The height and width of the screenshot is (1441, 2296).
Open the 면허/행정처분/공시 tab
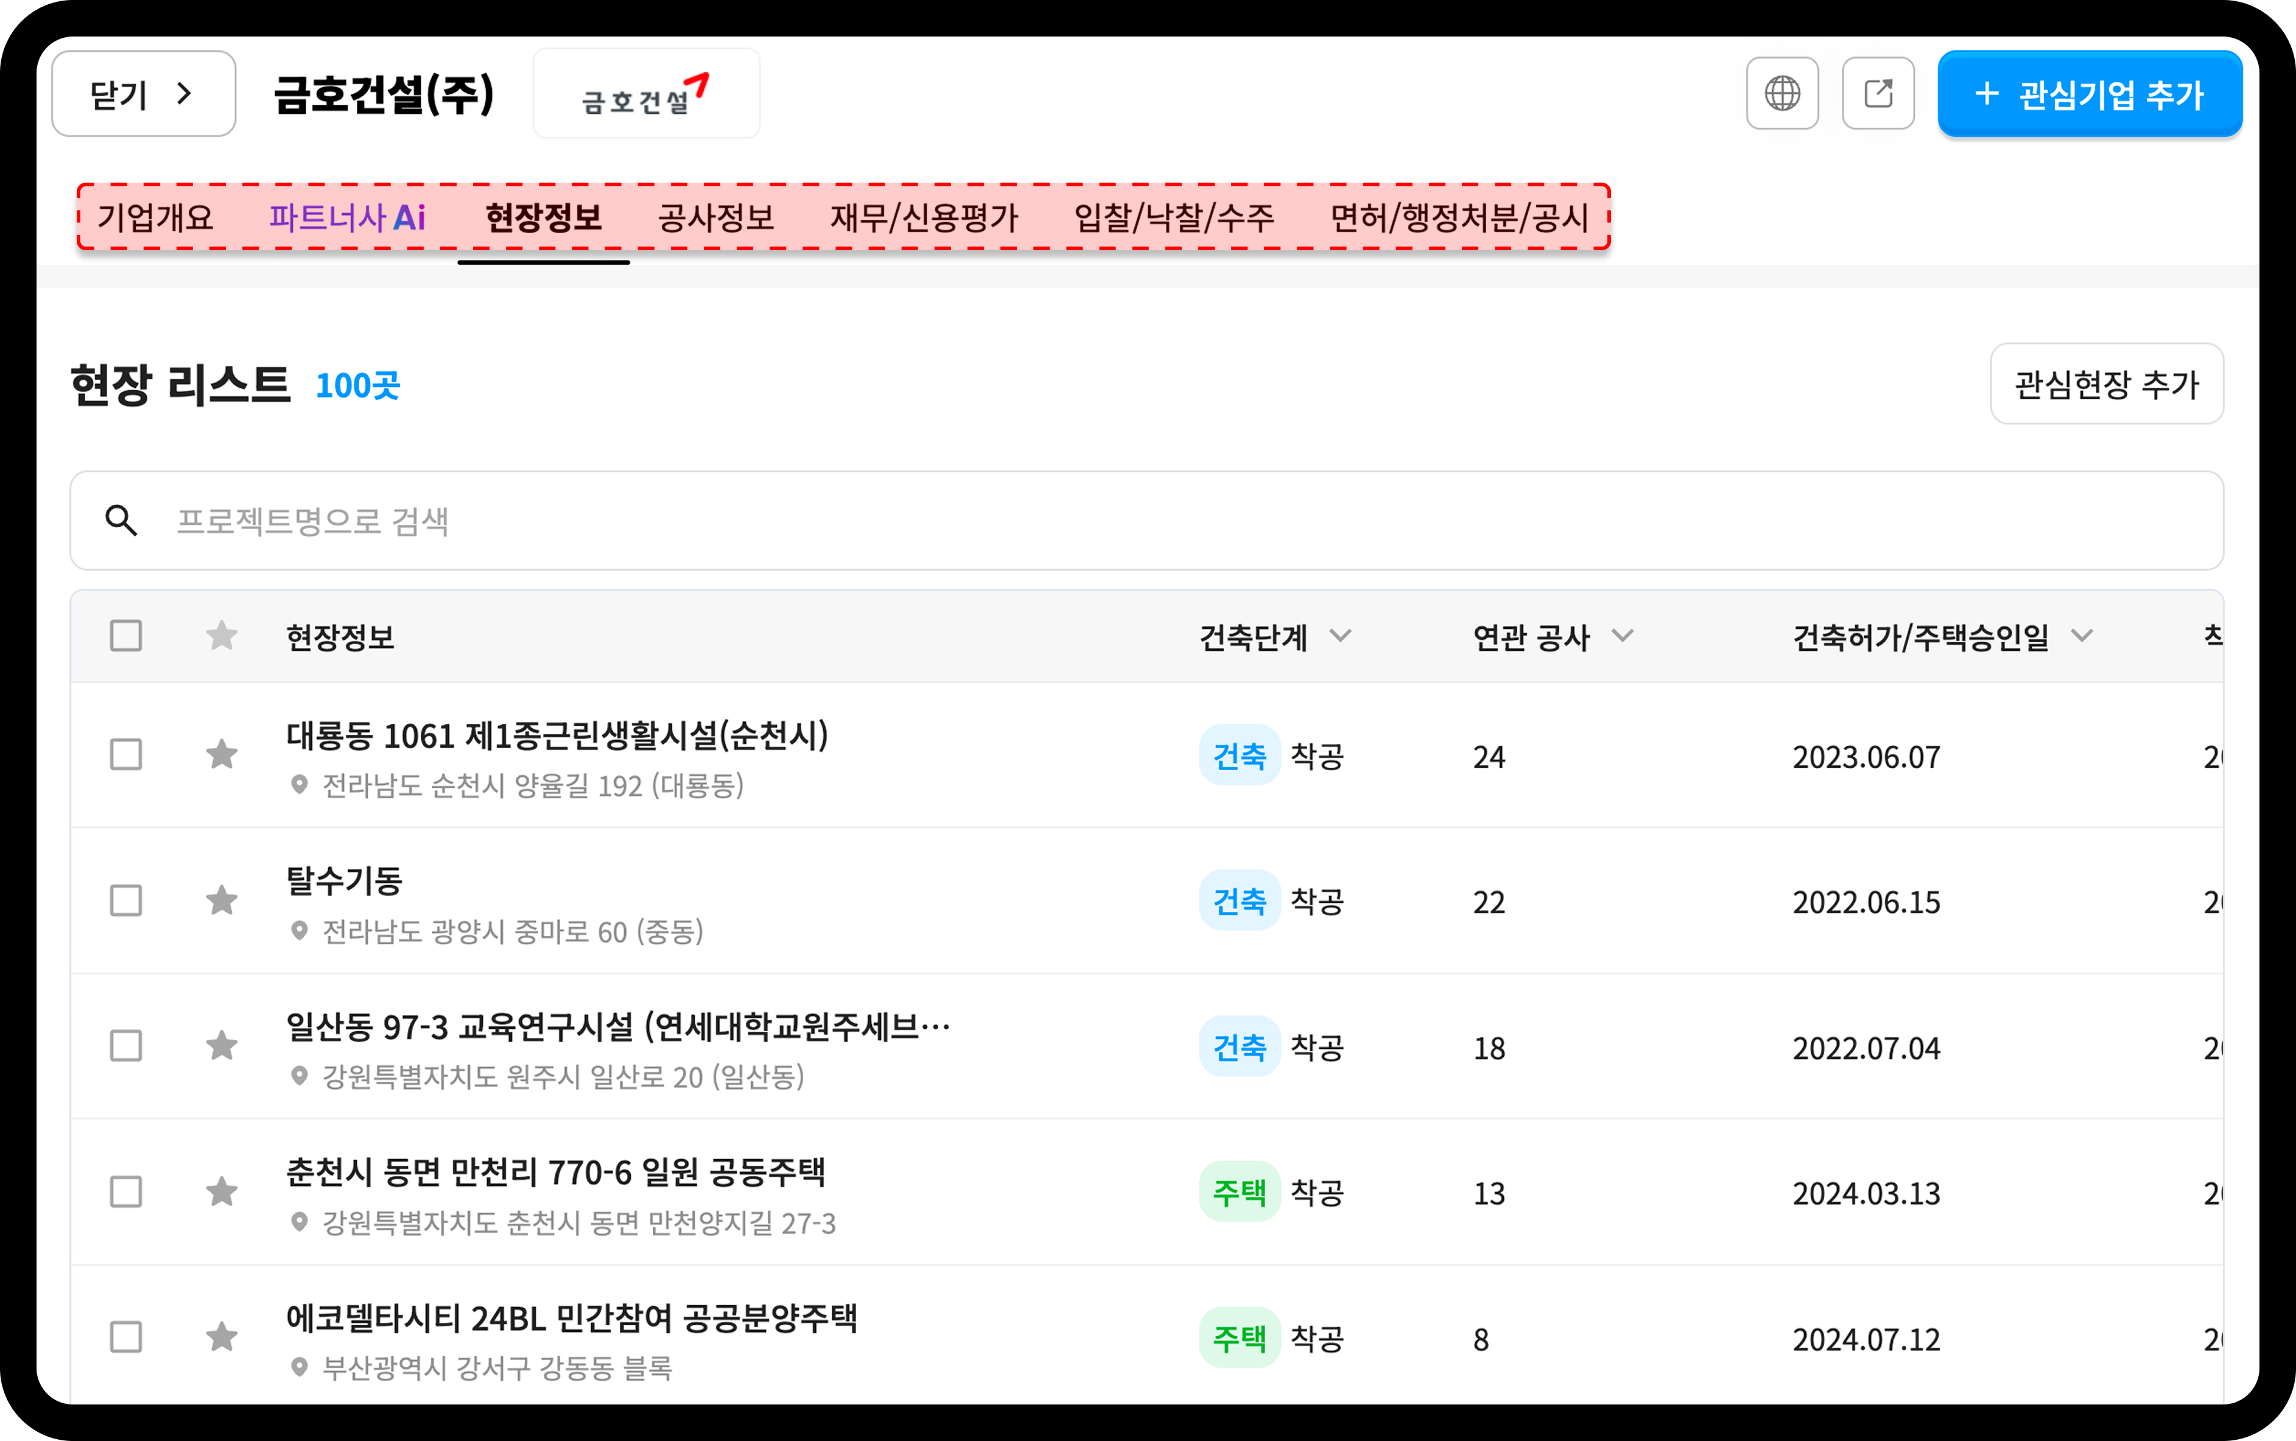point(1459,218)
